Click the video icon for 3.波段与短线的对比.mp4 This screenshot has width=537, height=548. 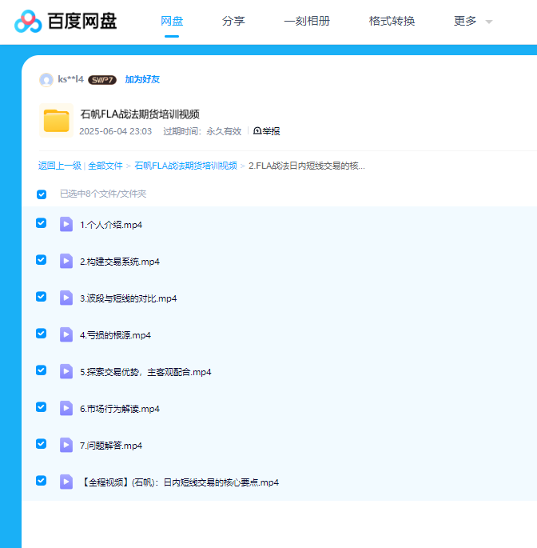[x=66, y=298]
